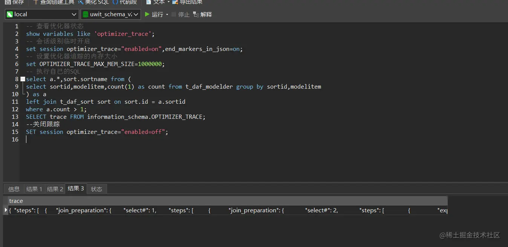
Task: Click the ') as a' line
Action: click(x=36, y=94)
